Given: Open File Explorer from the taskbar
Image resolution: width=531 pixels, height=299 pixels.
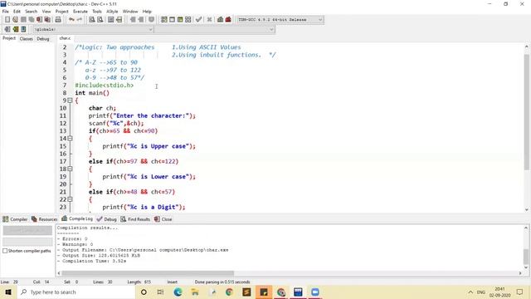Looking at the screenshot, I should point(195,292).
